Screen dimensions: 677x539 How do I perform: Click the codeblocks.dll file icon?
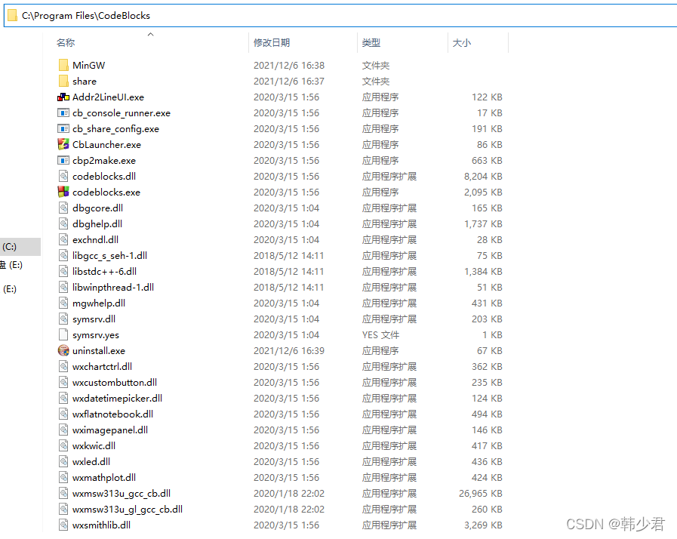point(63,176)
